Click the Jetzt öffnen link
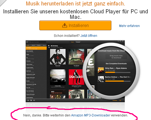The height and width of the screenshot is (120, 151). click(x=89, y=36)
